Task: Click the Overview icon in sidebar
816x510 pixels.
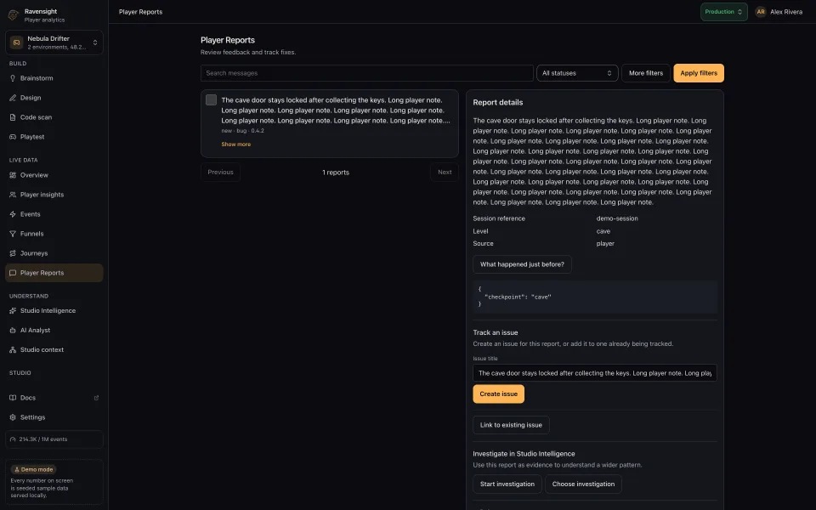Action: pyautogui.click(x=13, y=175)
